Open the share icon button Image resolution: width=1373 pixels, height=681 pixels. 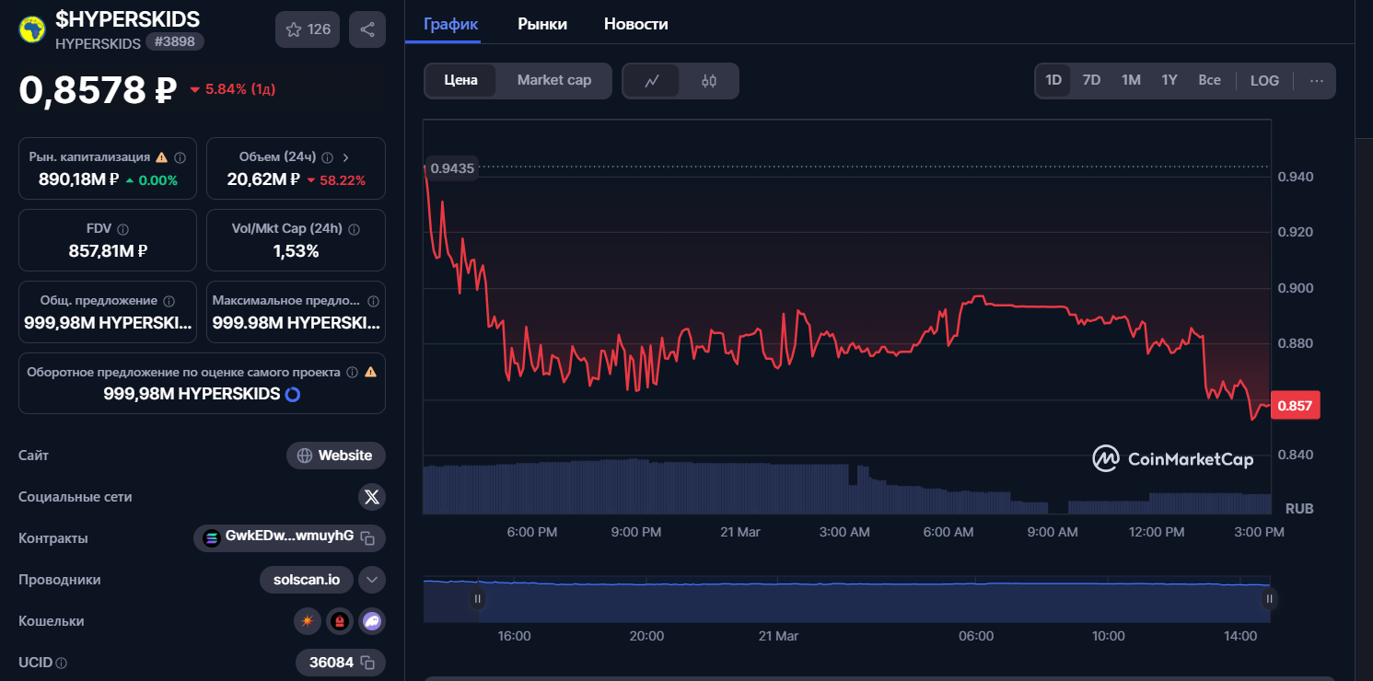pyautogui.click(x=367, y=29)
